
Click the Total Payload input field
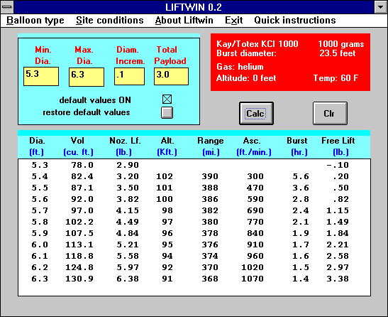click(171, 76)
